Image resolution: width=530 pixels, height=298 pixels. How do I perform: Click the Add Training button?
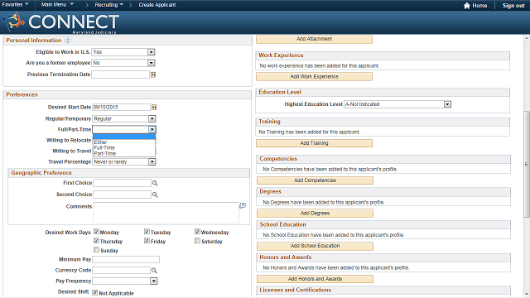click(314, 143)
